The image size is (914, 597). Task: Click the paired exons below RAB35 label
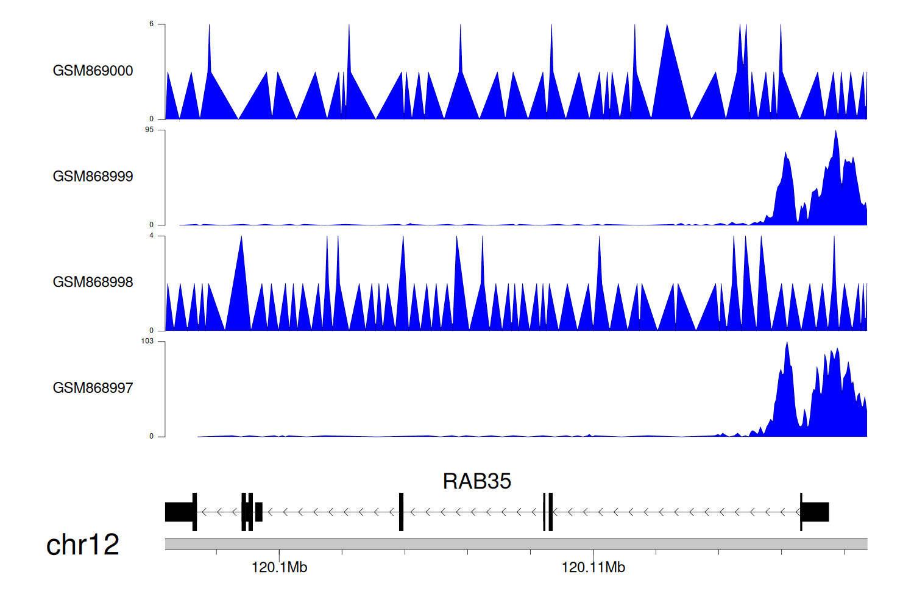(x=548, y=512)
